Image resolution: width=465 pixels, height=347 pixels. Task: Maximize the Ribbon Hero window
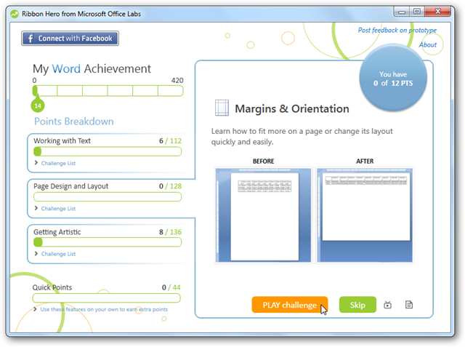click(x=417, y=12)
